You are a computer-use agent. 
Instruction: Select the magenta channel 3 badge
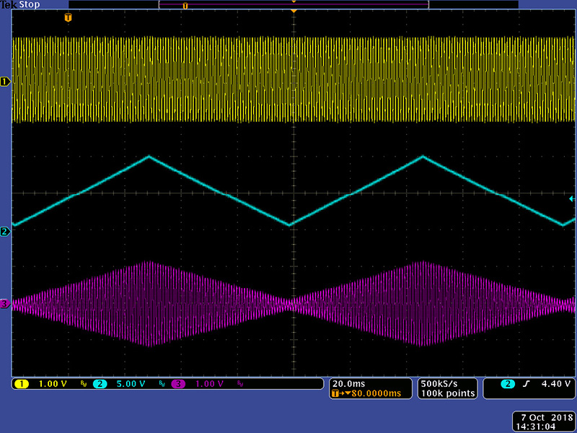(177, 384)
